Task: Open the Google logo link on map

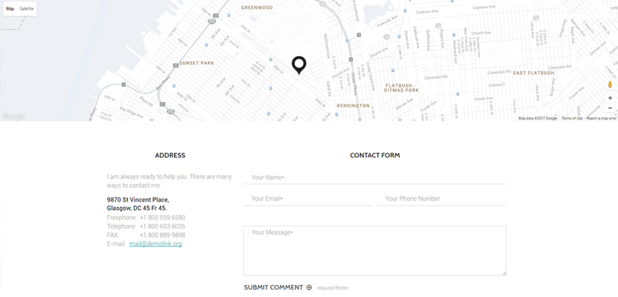Action: 13,116
